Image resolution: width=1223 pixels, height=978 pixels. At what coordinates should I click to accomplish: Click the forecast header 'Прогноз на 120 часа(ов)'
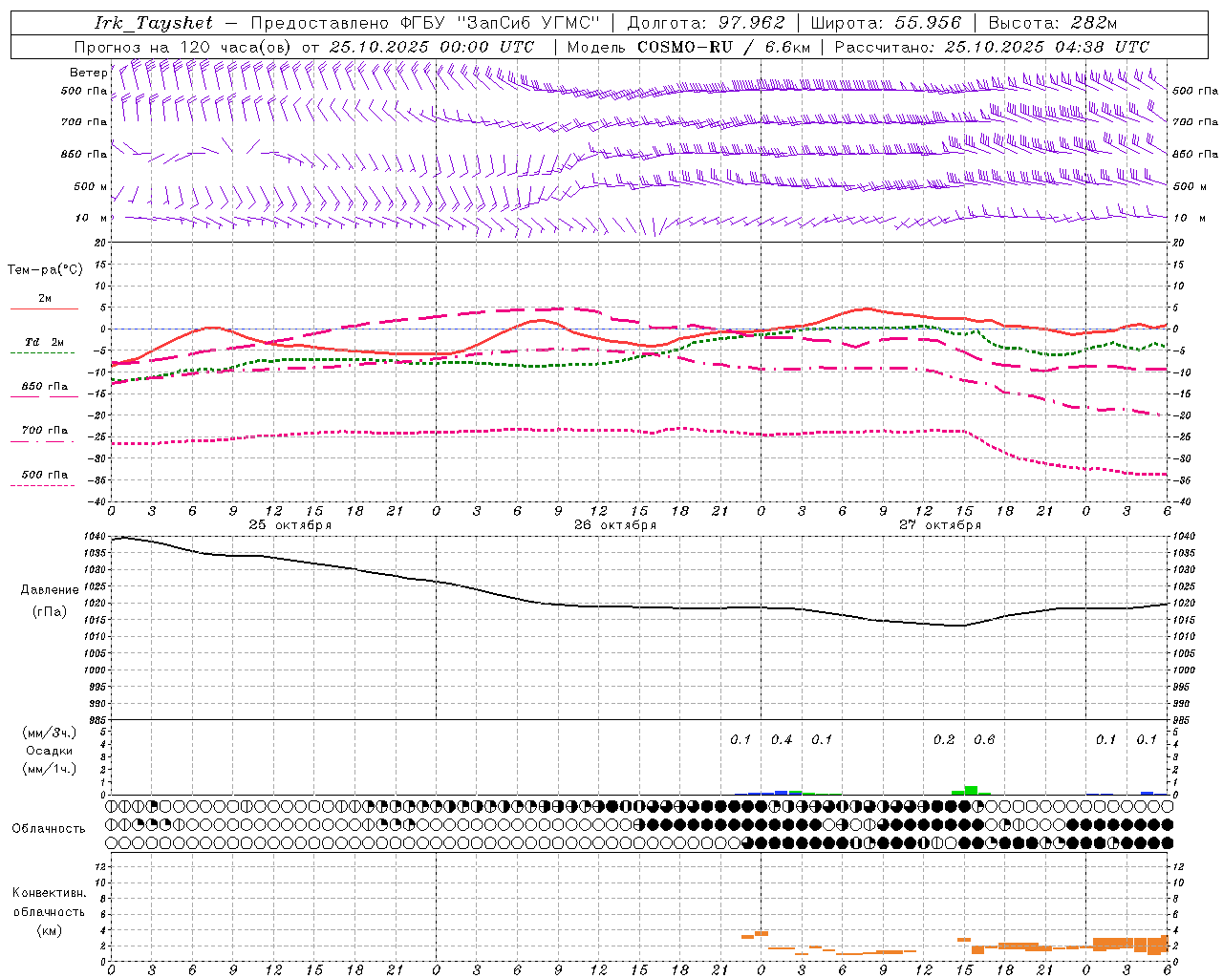pos(183,47)
